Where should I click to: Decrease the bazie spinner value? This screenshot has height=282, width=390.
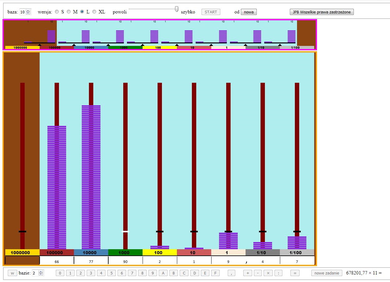tap(41, 275)
